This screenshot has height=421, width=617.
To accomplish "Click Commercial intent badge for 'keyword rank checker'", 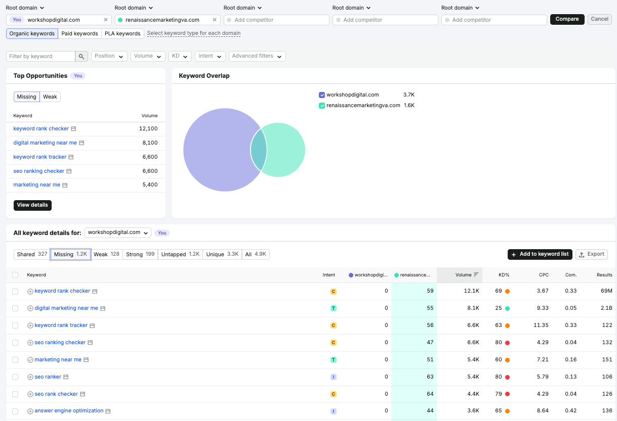I will coord(333,292).
